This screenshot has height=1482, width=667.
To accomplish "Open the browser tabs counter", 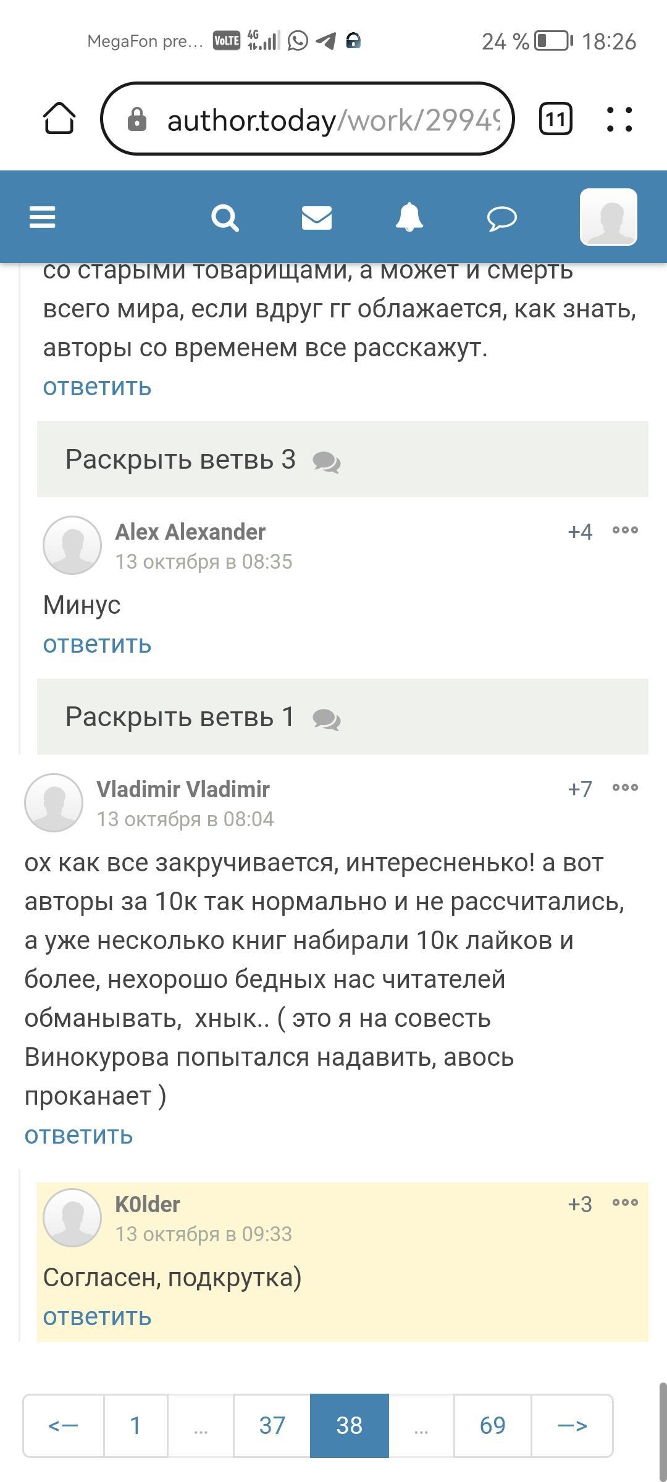I will [555, 119].
